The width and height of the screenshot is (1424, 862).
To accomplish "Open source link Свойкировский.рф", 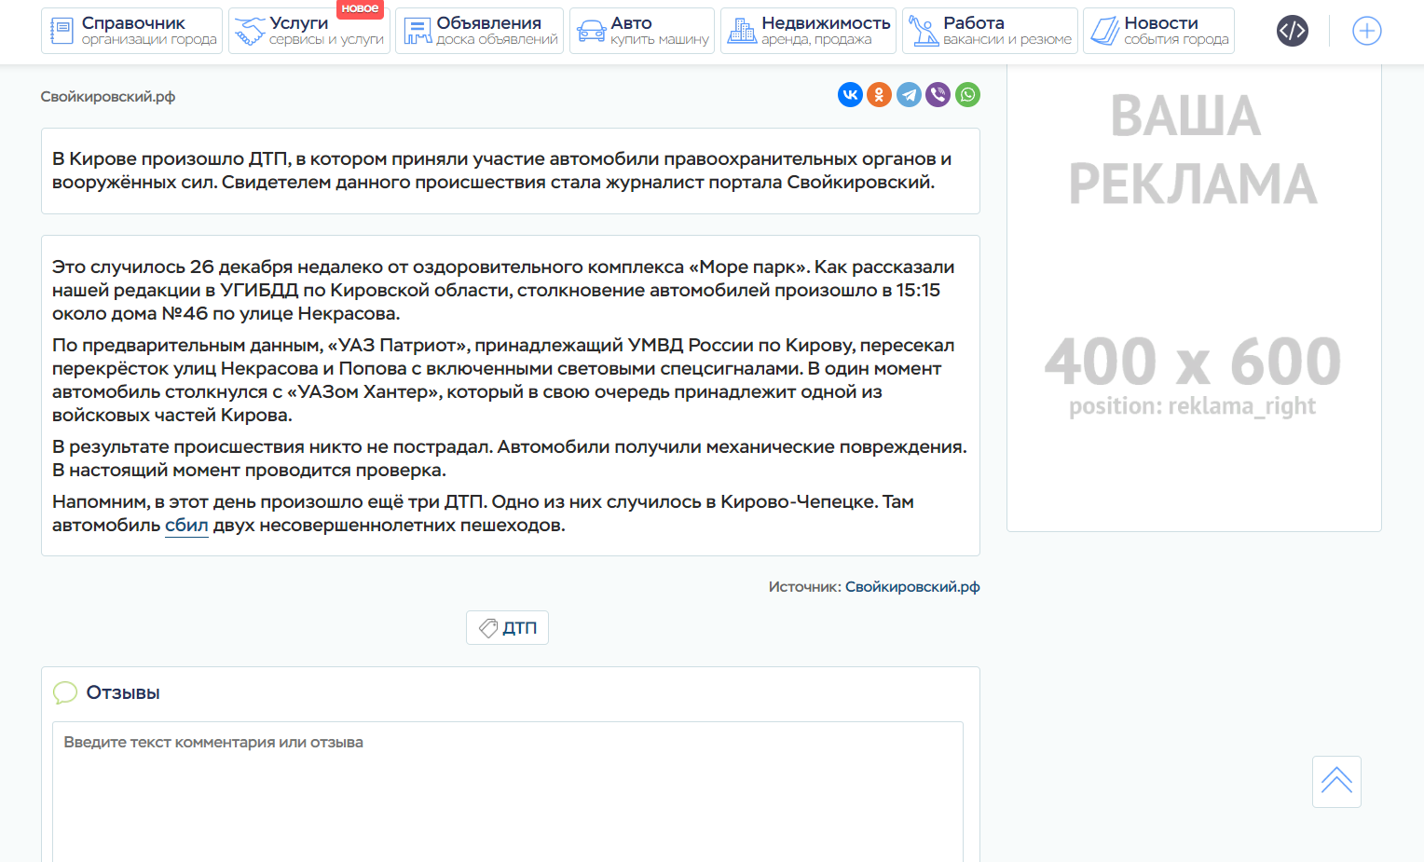I will click(x=912, y=587).
